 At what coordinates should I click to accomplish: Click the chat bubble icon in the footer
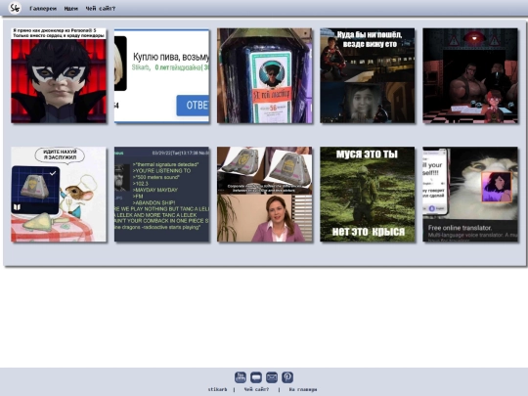click(x=256, y=377)
